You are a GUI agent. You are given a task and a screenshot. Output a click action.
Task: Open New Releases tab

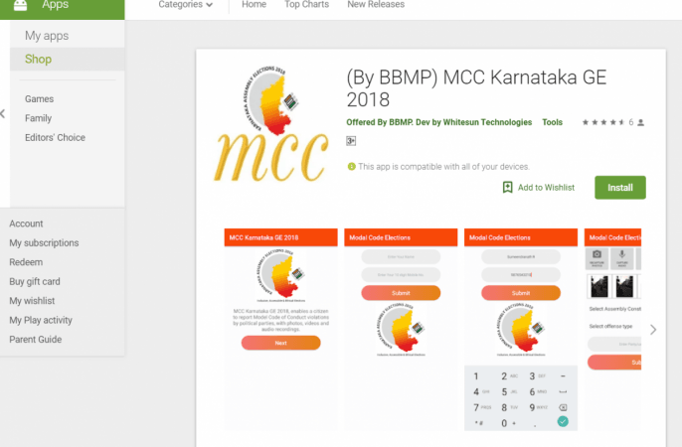[x=376, y=4]
